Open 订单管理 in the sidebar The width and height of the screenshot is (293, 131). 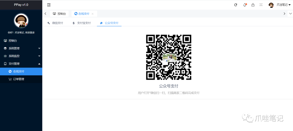(21, 79)
